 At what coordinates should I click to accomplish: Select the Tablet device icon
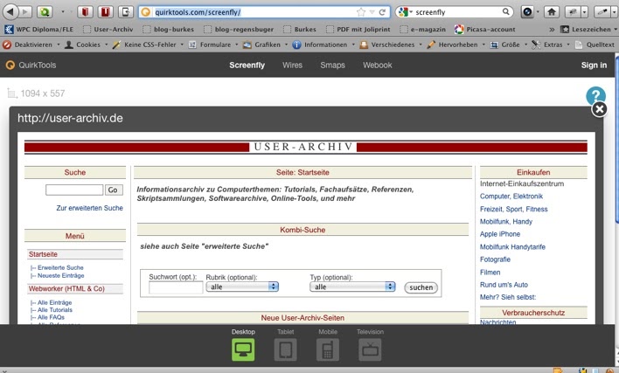point(285,349)
